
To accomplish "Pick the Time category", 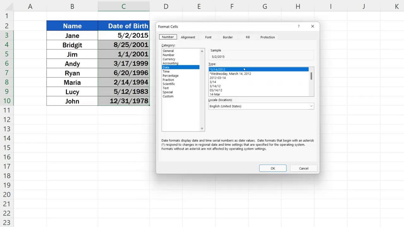I will (x=181, y=71).
